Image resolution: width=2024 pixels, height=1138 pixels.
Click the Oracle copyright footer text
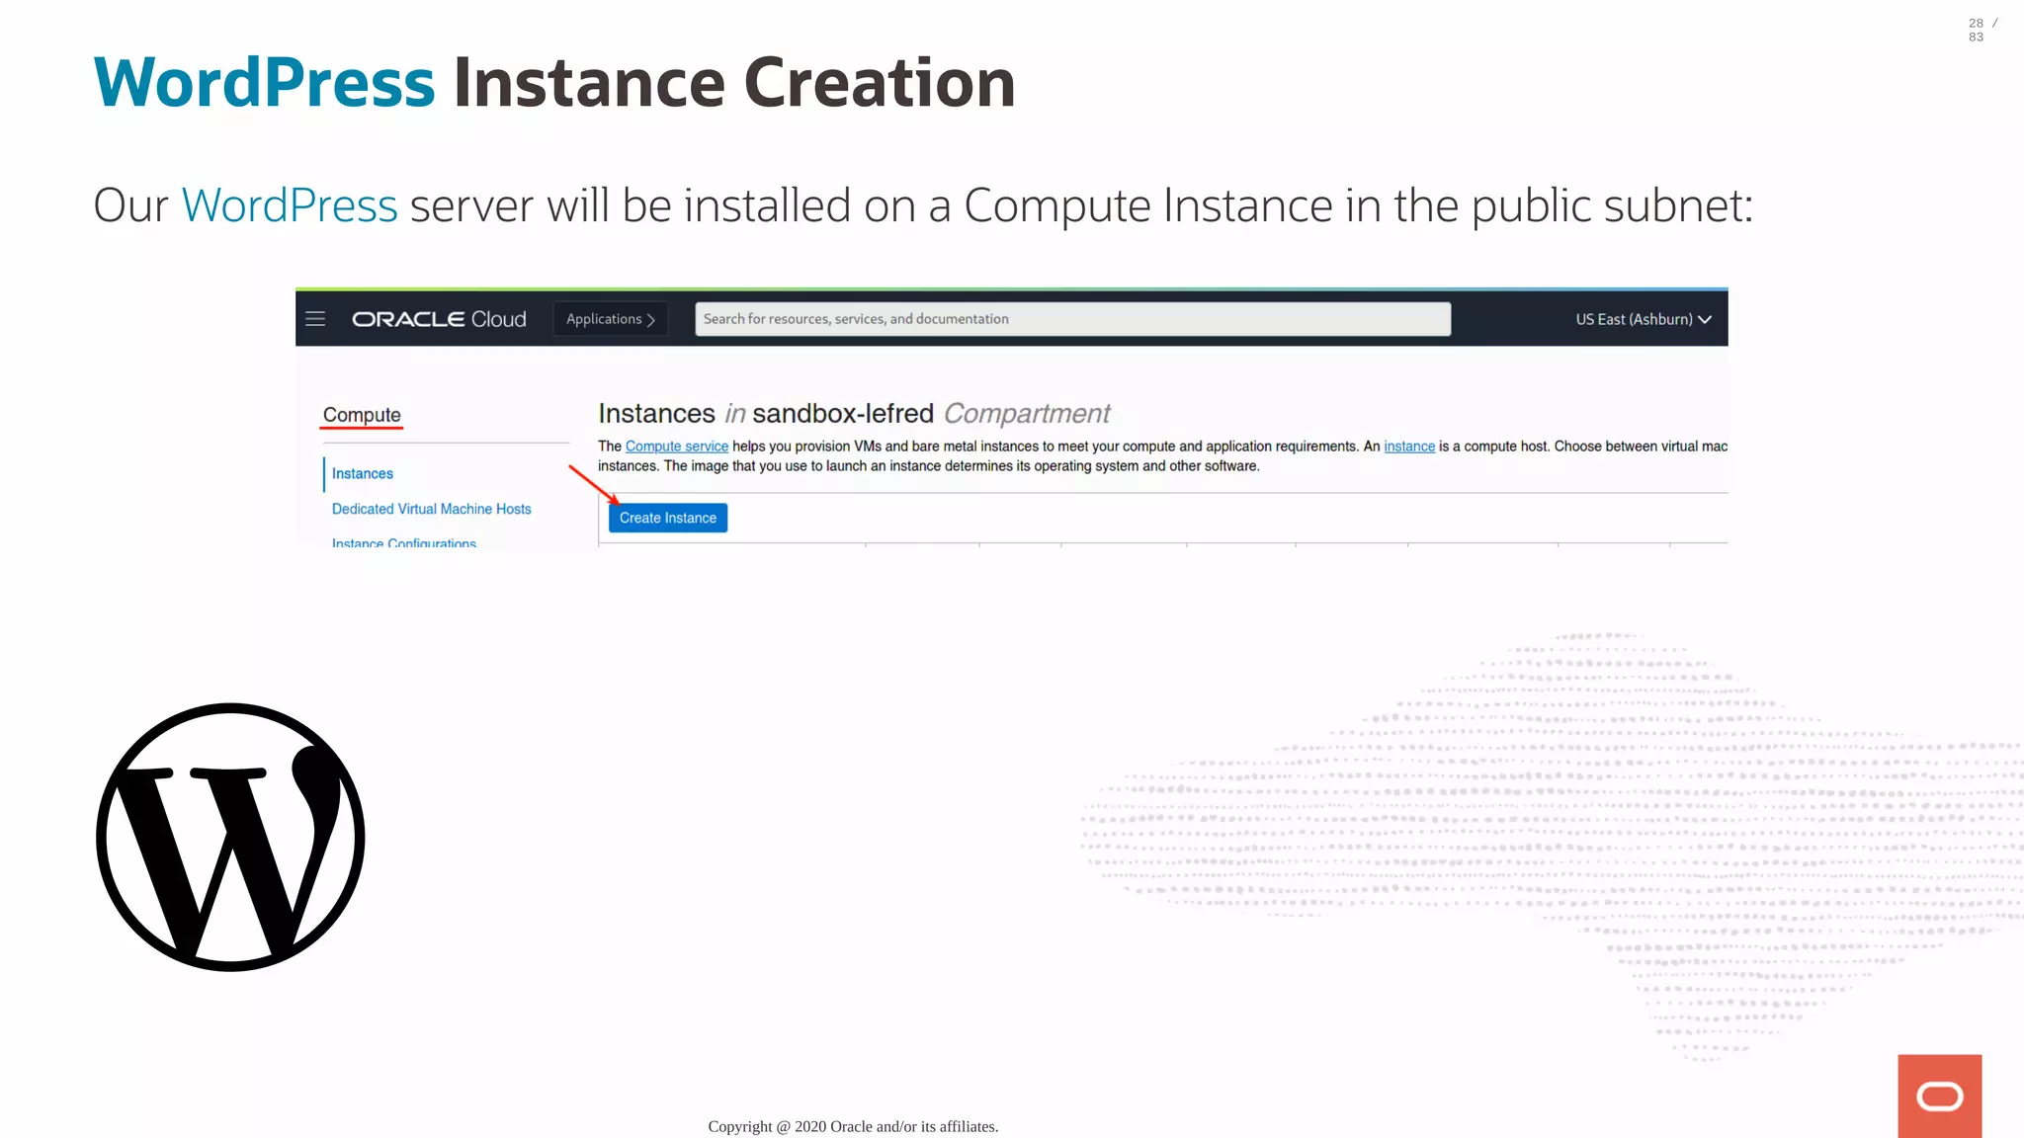(x=853, y=1126)
